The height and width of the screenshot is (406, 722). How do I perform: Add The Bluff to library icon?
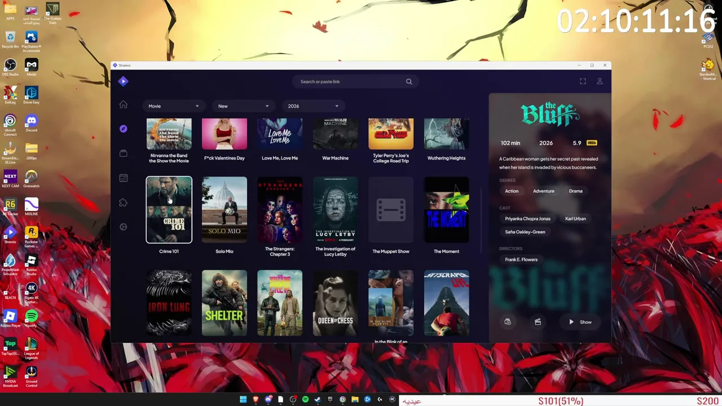(x=508, y=322)
